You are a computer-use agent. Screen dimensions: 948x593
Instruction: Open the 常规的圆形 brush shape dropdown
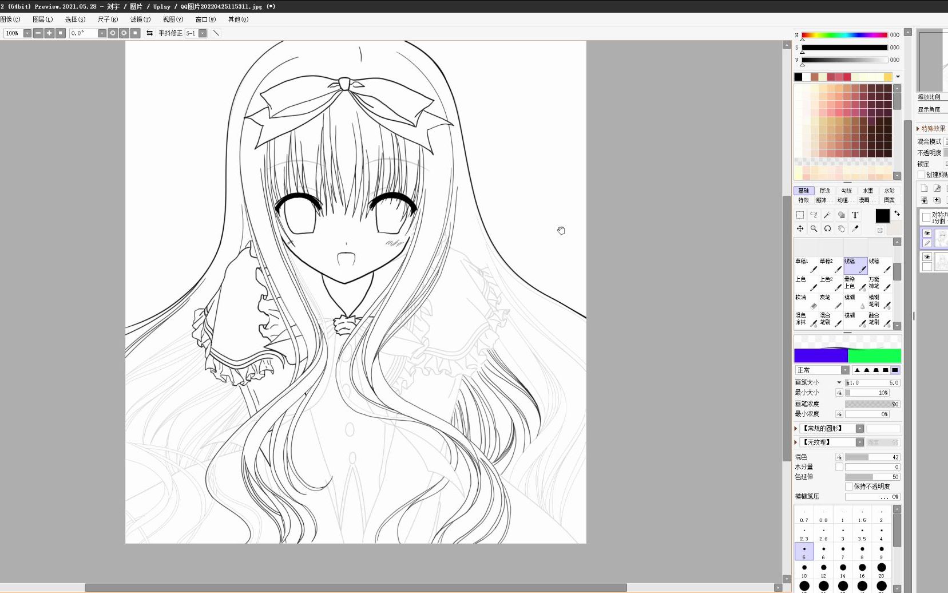tap(860, 429)
